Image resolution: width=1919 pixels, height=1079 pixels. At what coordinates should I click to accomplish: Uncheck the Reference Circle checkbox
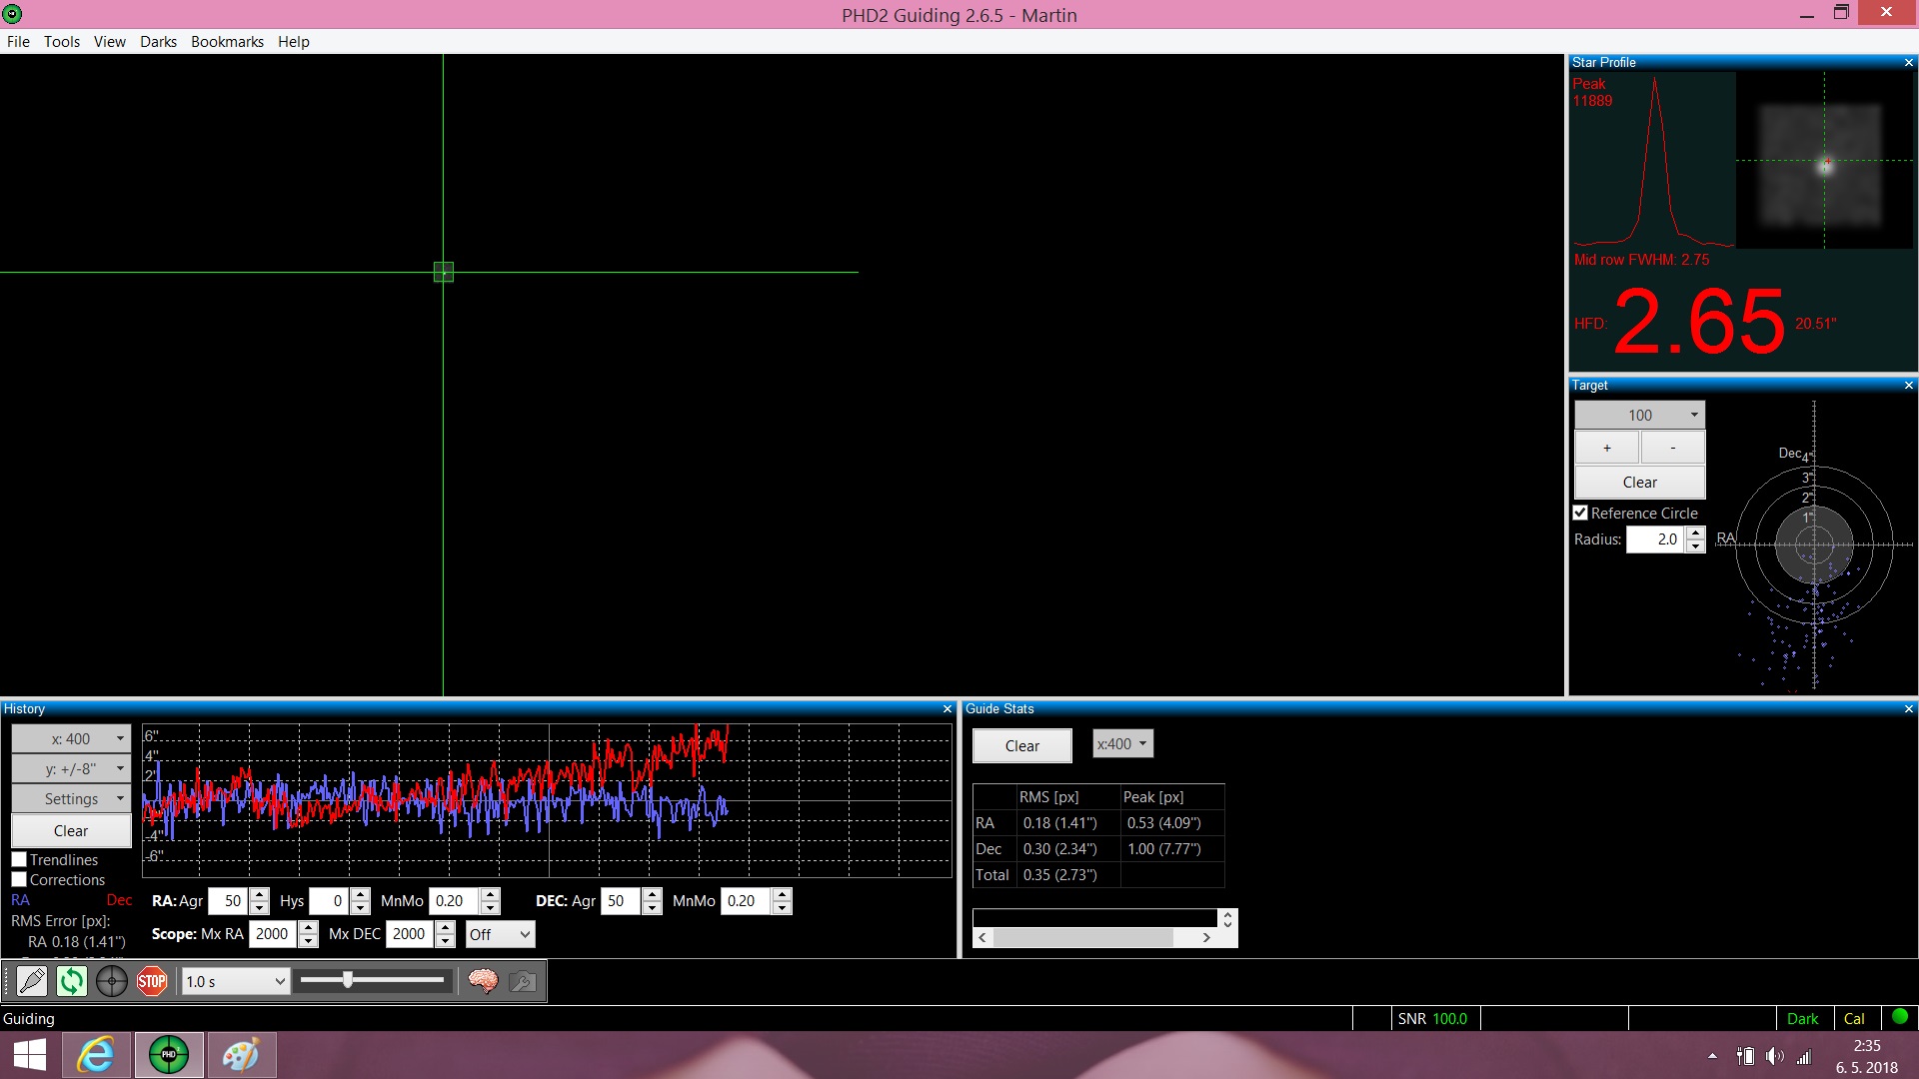[1580, 513]
